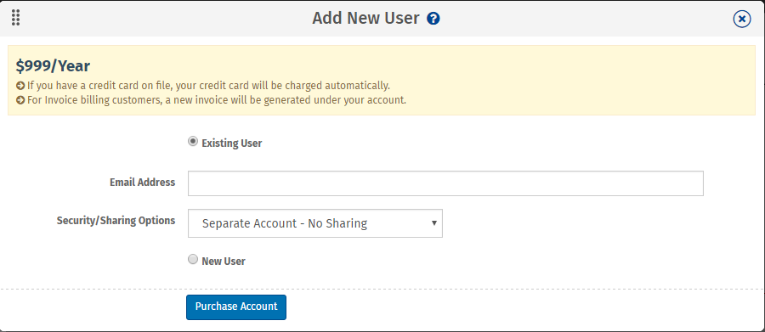The height and width of the screenshot is (332, 765).
Task: Click the credit card charged automatically notice
Action: pyautogui.click(x=208, y=86)
